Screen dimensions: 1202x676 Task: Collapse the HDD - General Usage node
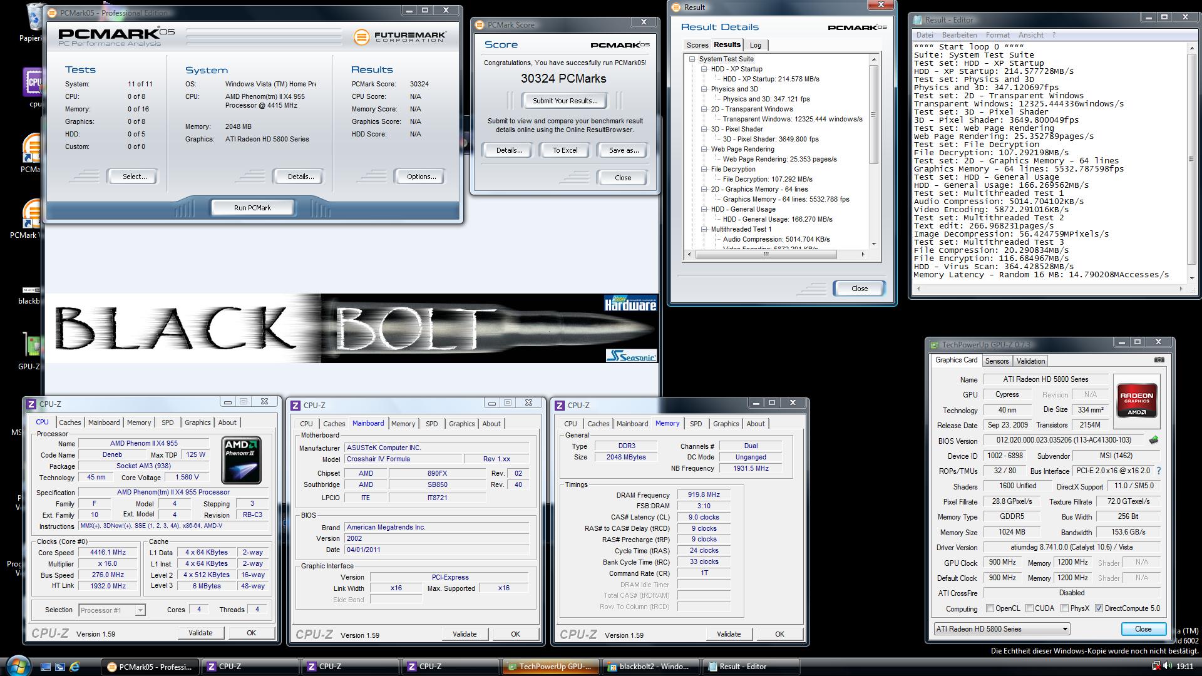(x=704, y=210)
